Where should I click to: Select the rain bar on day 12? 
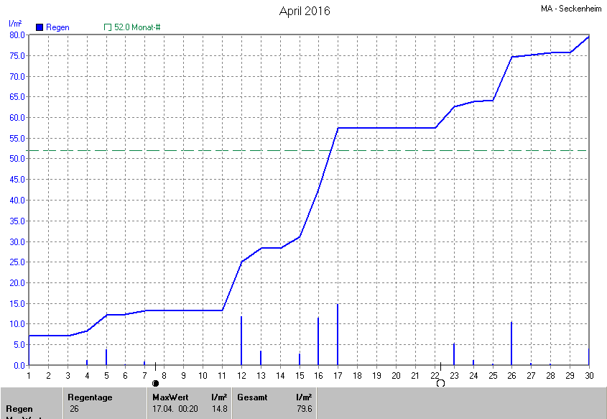click(241, 342)
